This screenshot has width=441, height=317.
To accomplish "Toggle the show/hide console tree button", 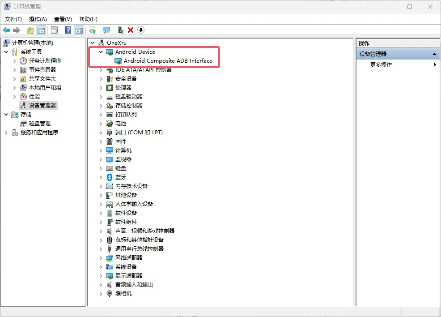I will click(x=41, y=30).
